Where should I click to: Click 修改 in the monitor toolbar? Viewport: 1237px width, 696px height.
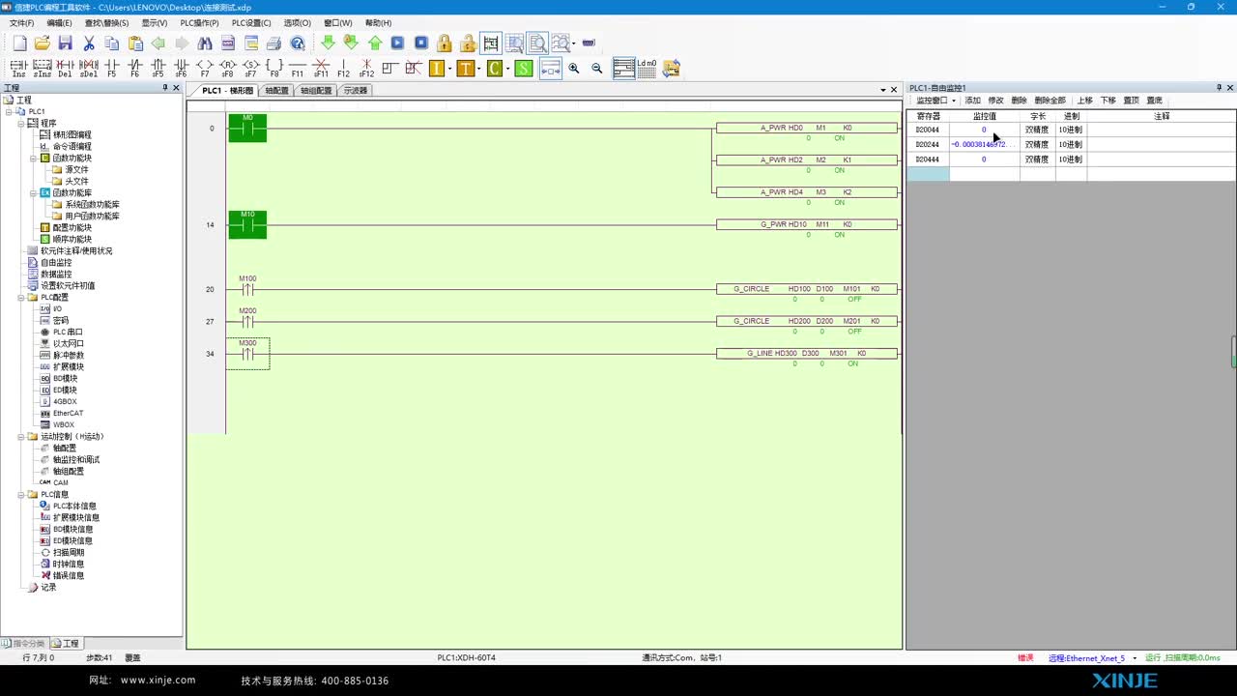(995, 101)
